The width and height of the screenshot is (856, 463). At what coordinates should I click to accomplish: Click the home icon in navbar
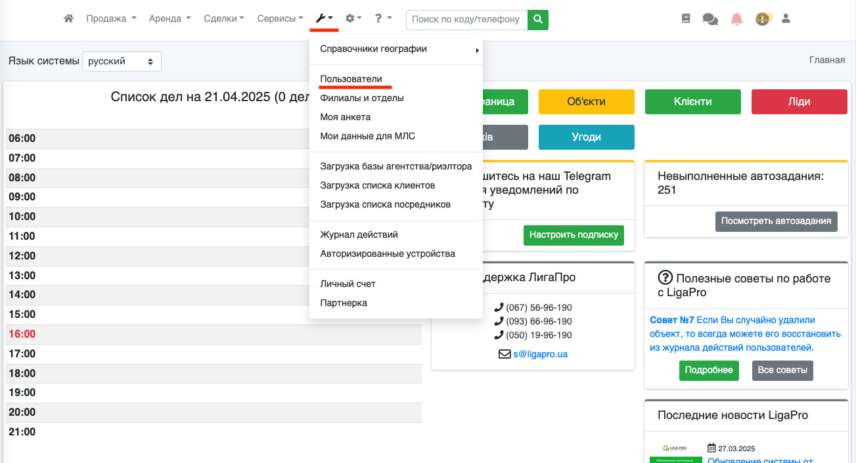tap(68, 19)
